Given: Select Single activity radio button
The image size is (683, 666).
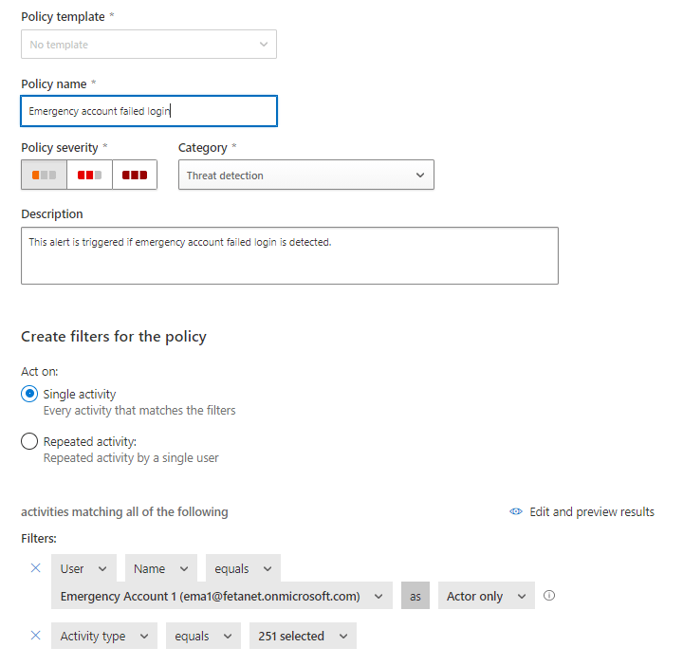Looking at the screenshot, I should [29, 395].
